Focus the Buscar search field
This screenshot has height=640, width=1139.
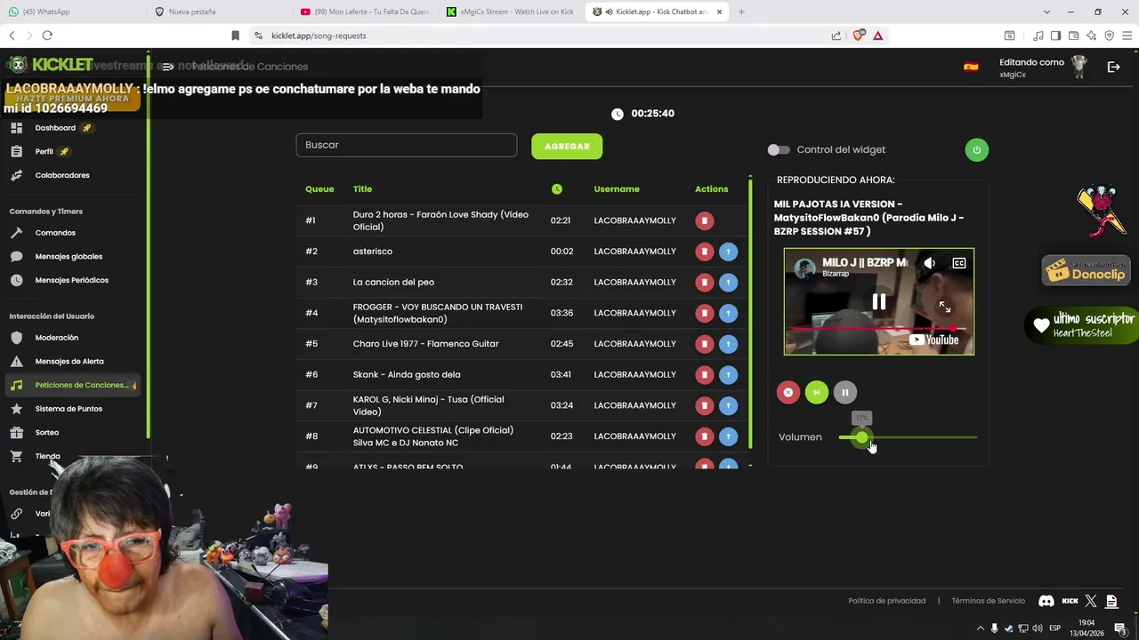tap(406, 145)
